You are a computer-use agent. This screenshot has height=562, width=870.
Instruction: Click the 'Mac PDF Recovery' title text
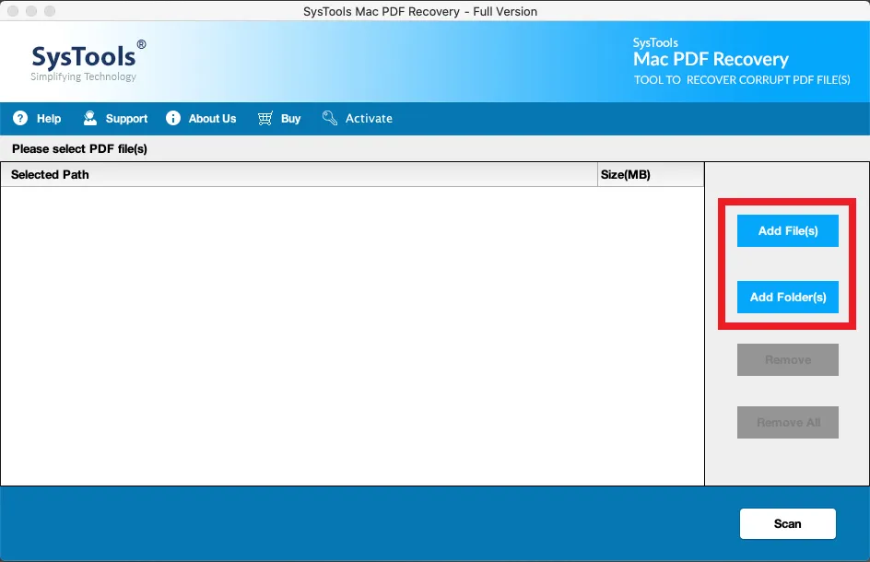pyautogui.click(x=711, y=59)
